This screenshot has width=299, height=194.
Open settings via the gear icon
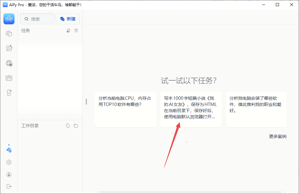click(x=9, y=162)
